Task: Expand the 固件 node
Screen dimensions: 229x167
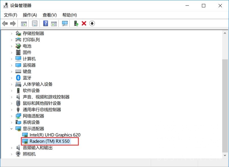Action: [x=12, y=52]
